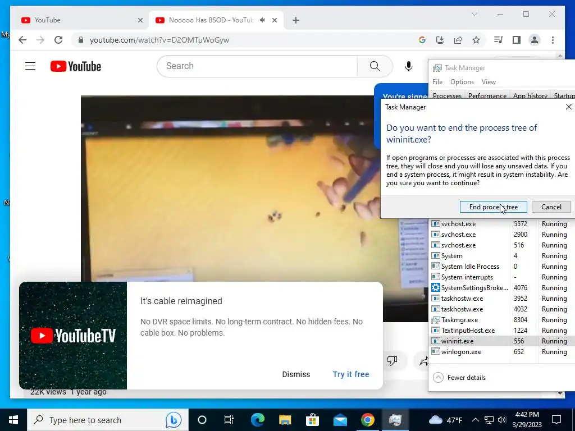
Task: Open the Mail app from the taskbar
Action: coord(340,420)
